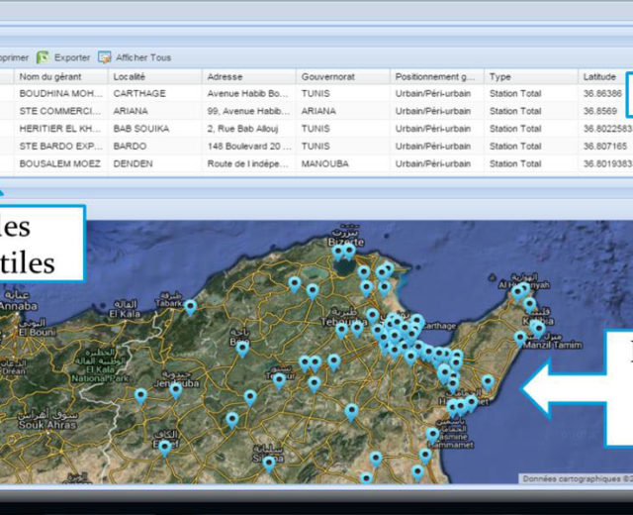Click the station marker near Siliana

[268, 463]
